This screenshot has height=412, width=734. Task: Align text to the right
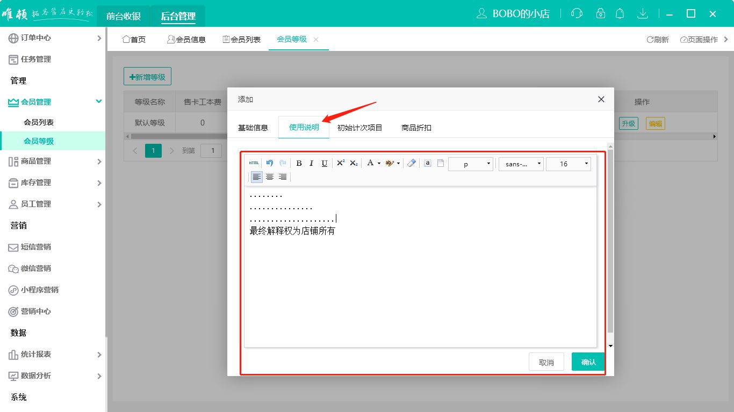283,176
